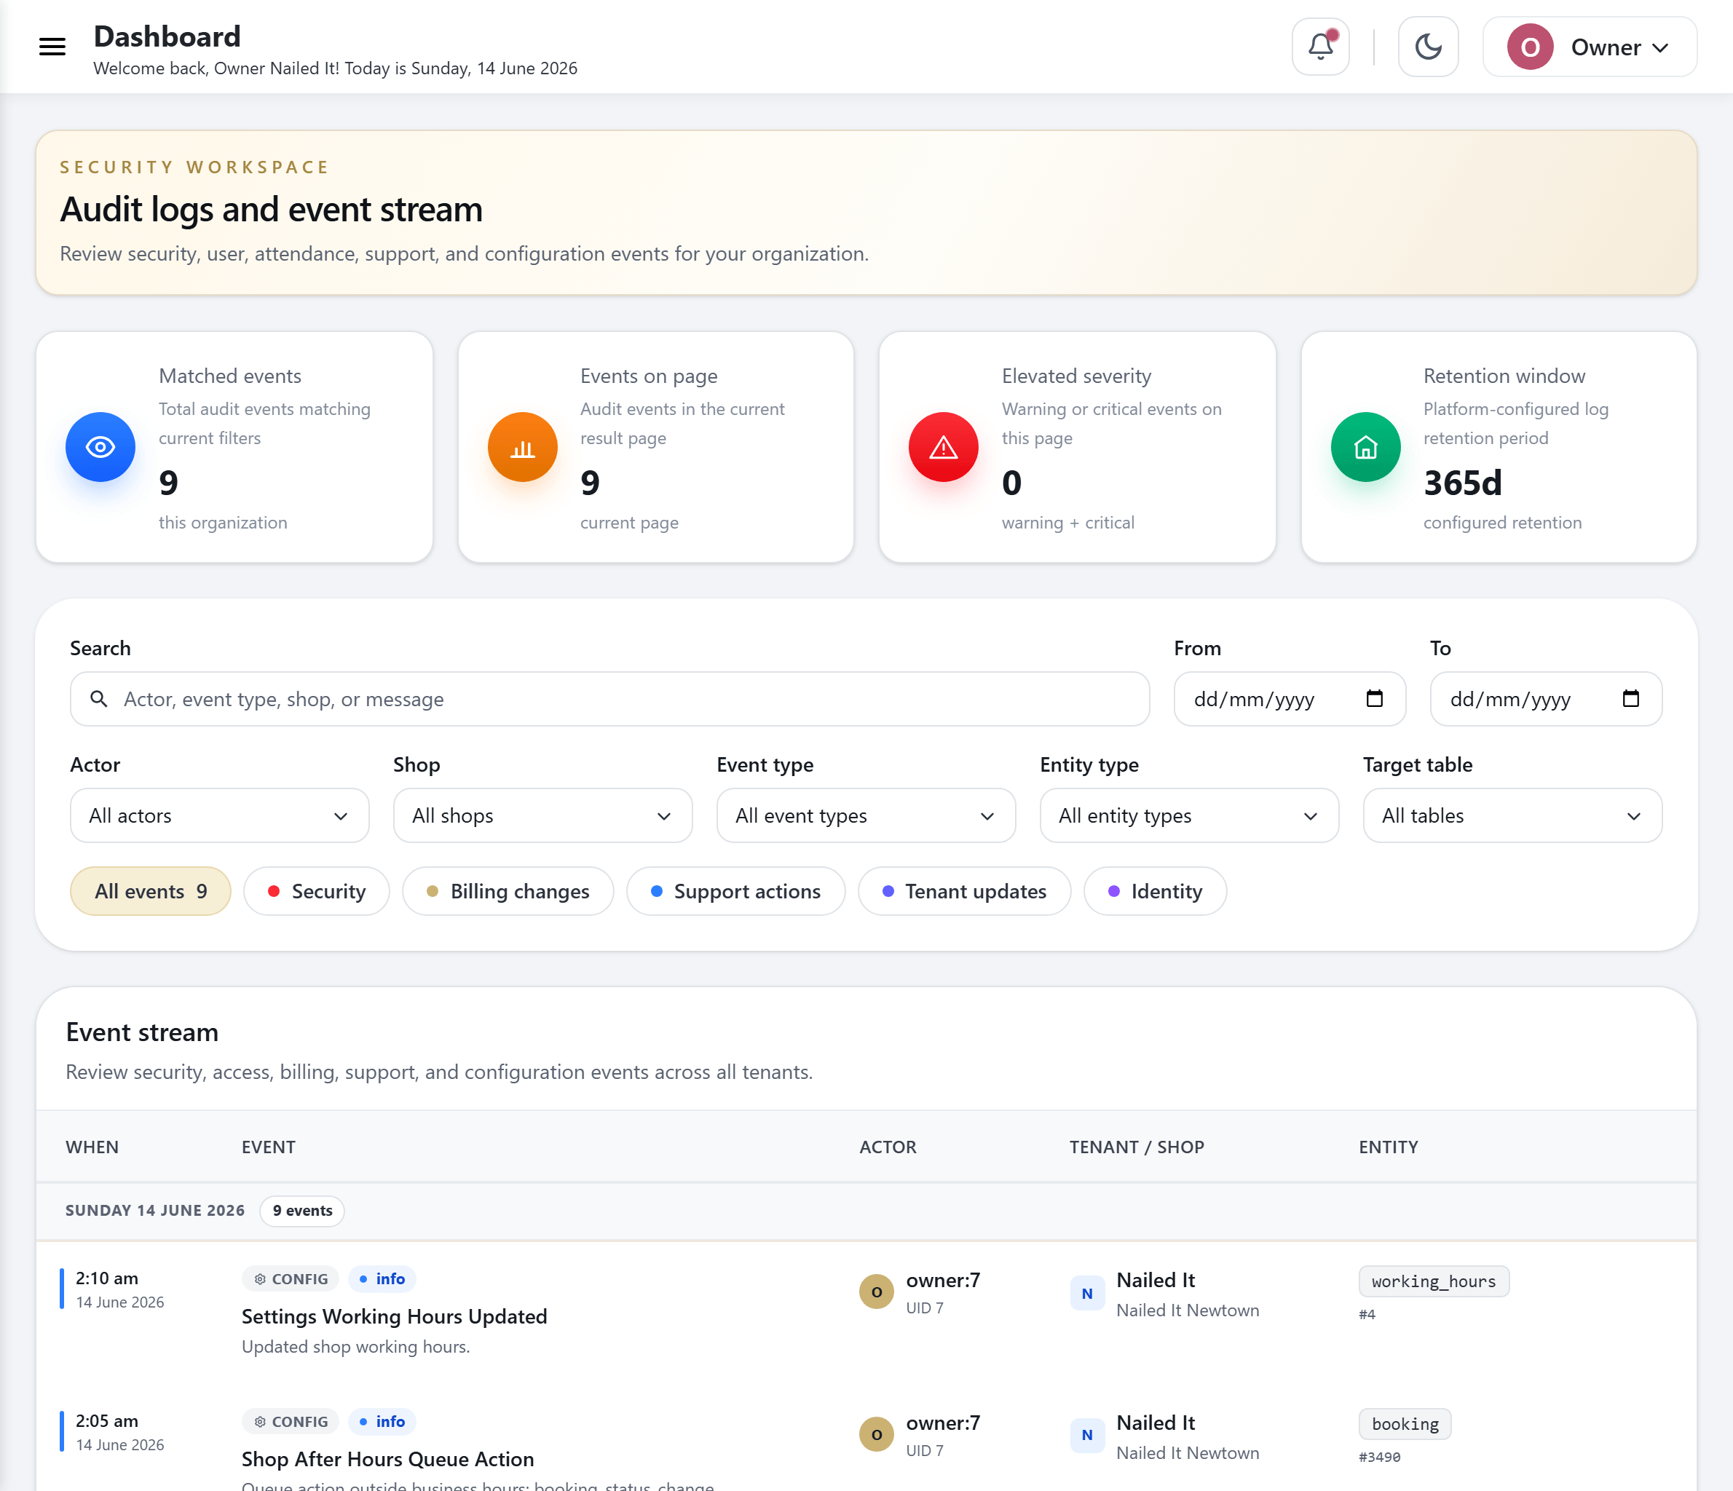Screen dimensions: 1733x1491
Task: Filter by Identity events chip
Action: 1155,891
